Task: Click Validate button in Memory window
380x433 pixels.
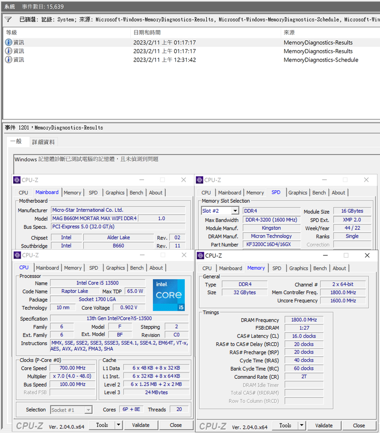Action: pos(324,426)
